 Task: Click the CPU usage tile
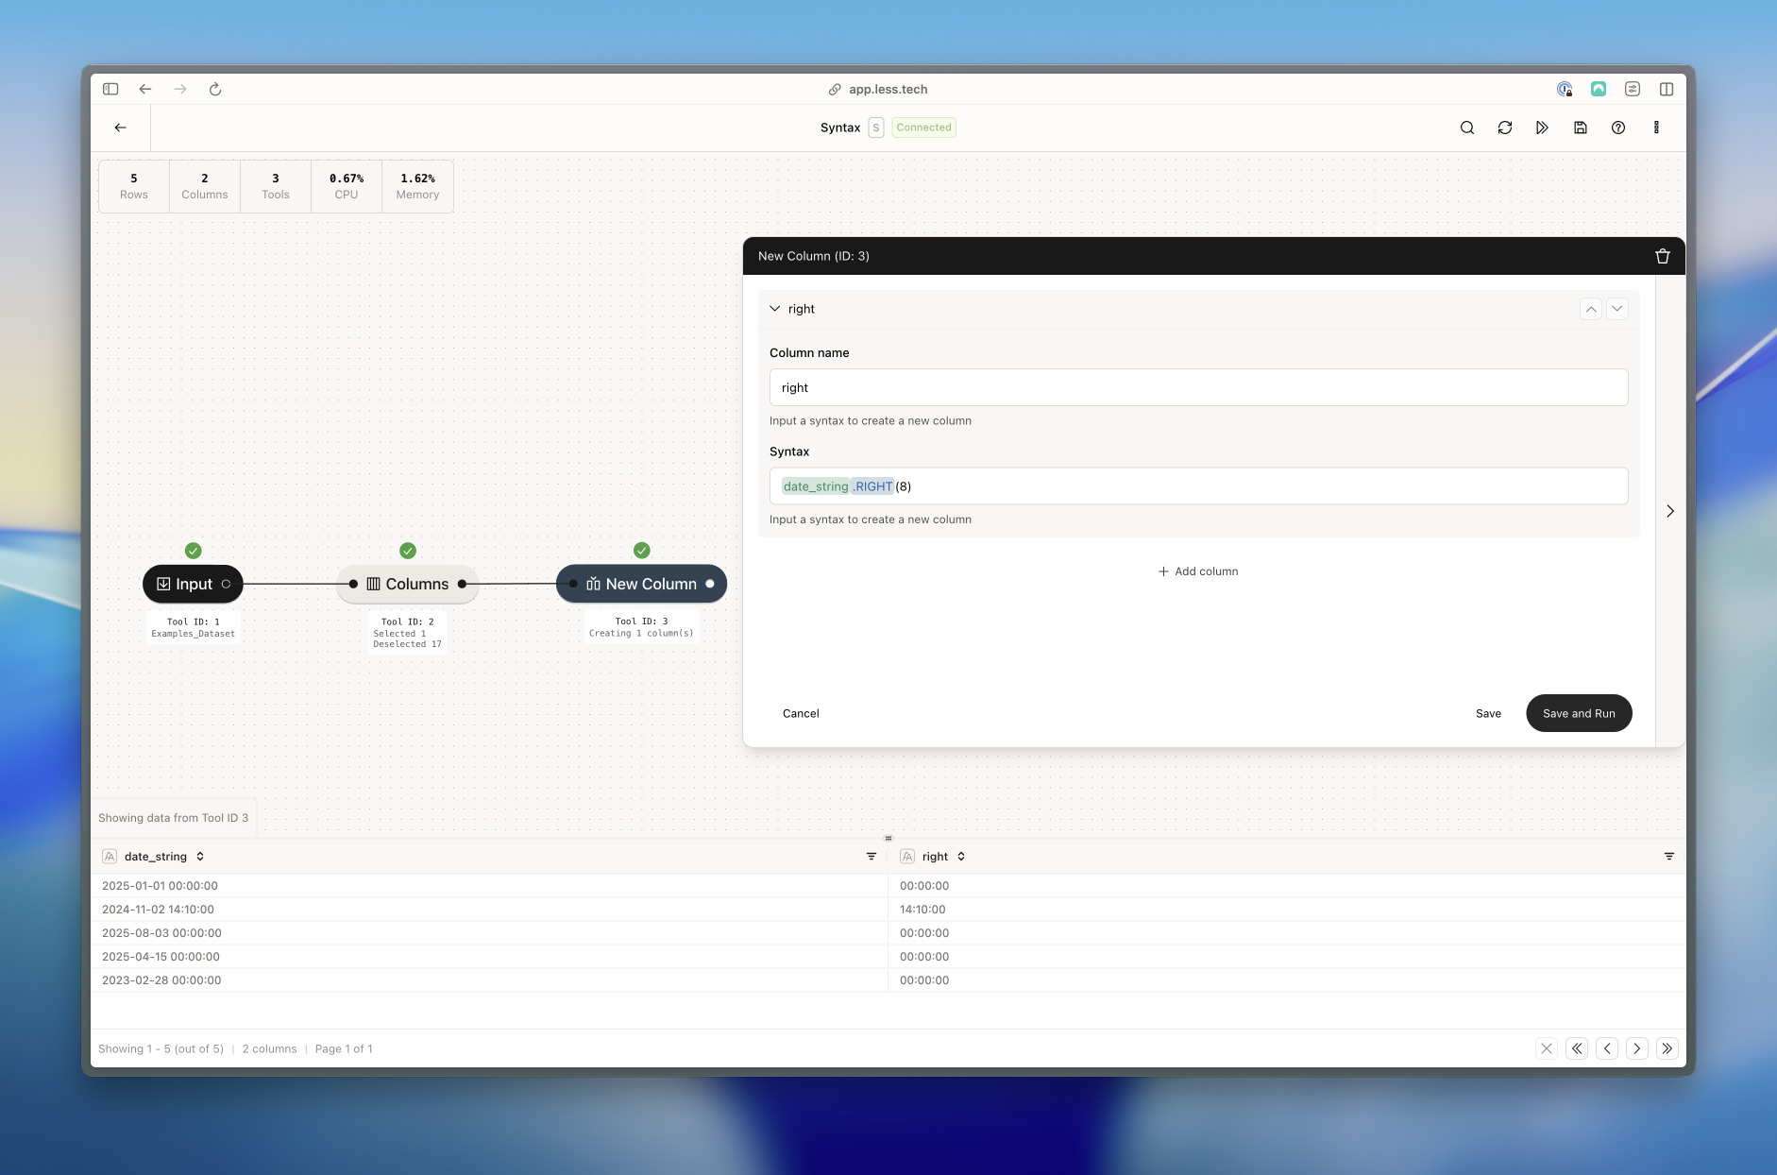(347, 186)
